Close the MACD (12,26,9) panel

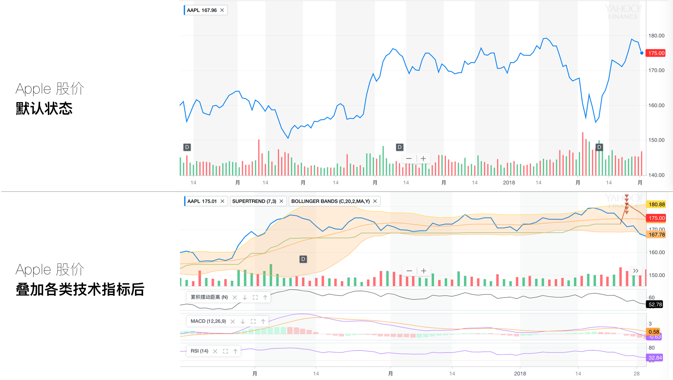click(233, 322)
